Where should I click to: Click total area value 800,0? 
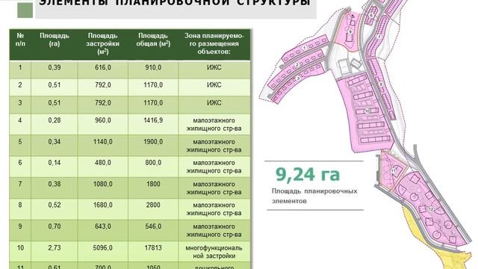(153, 163)
